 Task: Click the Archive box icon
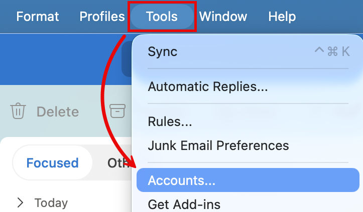click(117, 111)
